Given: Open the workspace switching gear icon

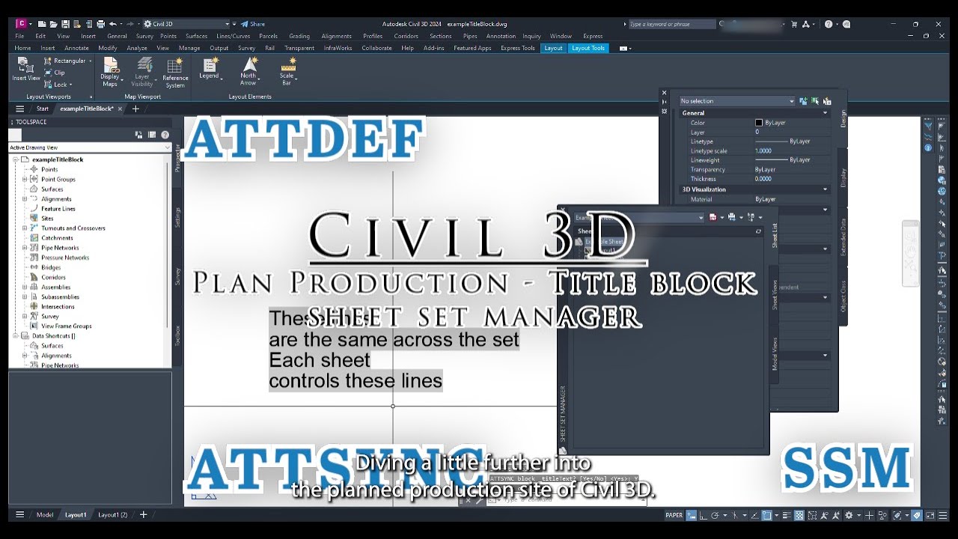Looking at the screenshot, I should click(849, 515).
